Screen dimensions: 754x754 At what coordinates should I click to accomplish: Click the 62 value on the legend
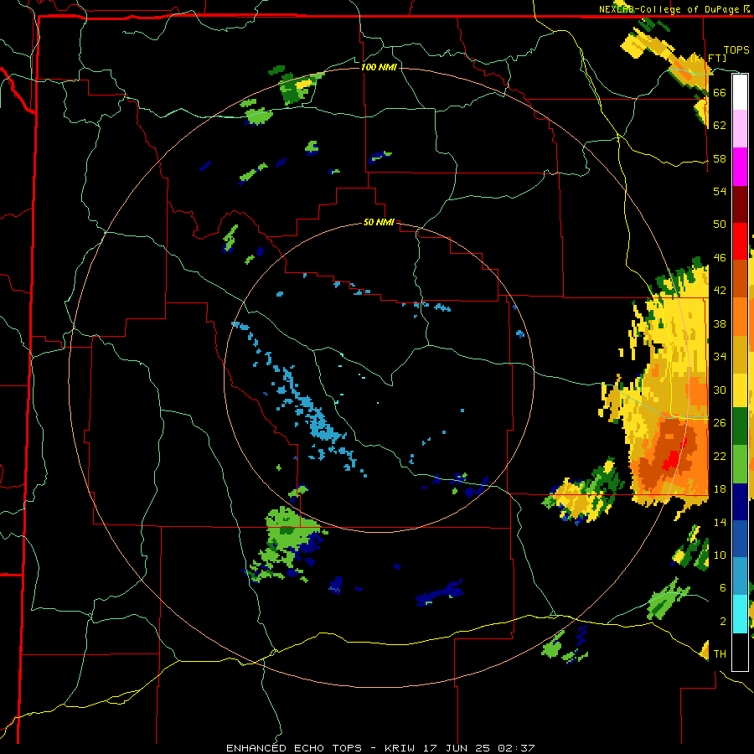point(720,126)
